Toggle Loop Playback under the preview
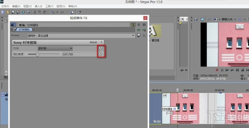Image resolution: width=249 pixels, height=128 pixels. click(222, 70)
